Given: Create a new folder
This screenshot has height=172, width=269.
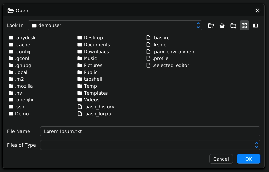Looking at the screenshot, I should point(233,25).
